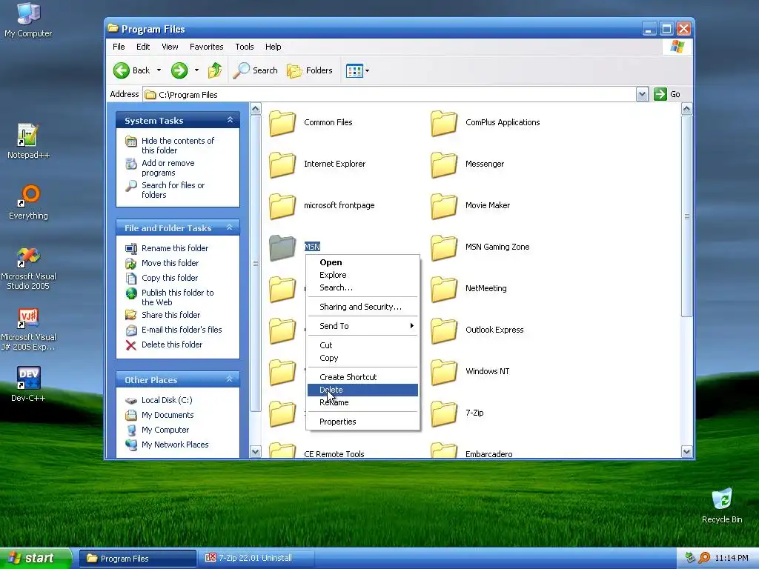
Task: Open the Back history dropdown arrow
Action: 159,70
